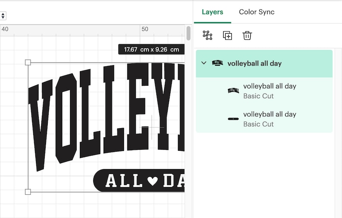Click the group thumbnail in Layers header
The image size is (342, 218).
coord(218,63)
